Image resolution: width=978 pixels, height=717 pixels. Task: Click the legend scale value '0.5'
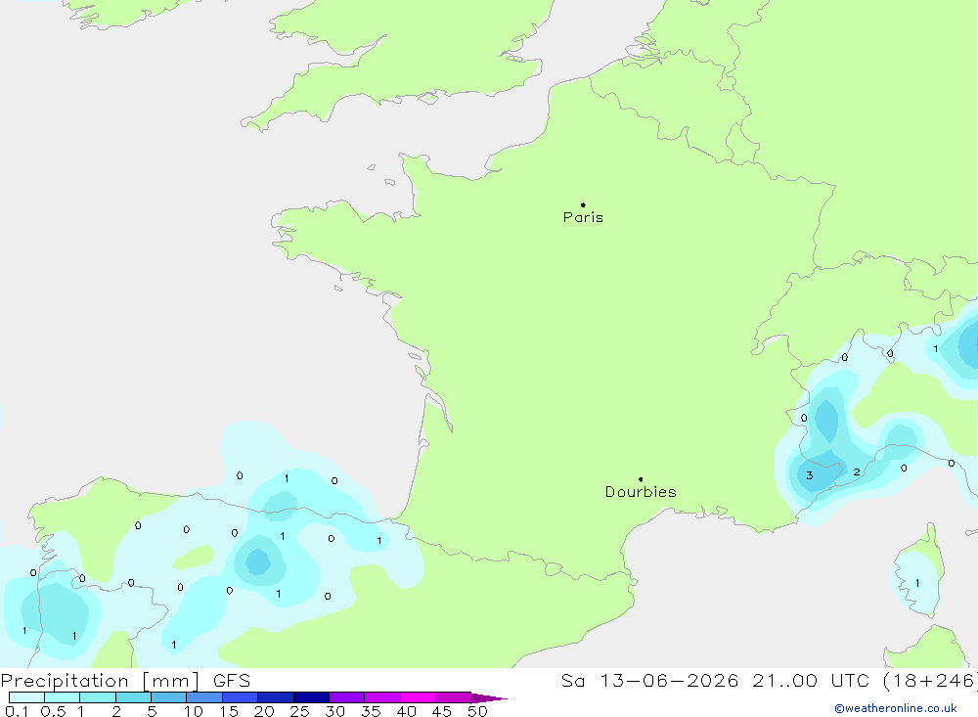pyautogui.click(x=53, y=711)
